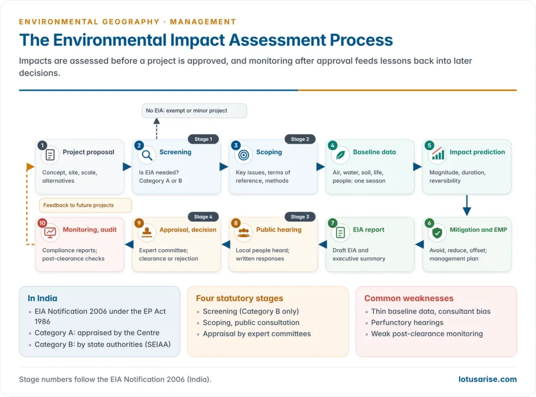Click the 'Monitoring, audit' heading
This screenshot has height=397, width=536.
pos(90,230)
